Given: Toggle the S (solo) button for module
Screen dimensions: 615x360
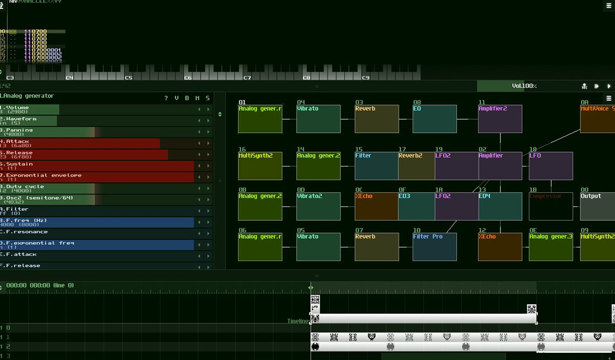Looking at the screenshot, I should pyautogui.click(x=207, y=98).
